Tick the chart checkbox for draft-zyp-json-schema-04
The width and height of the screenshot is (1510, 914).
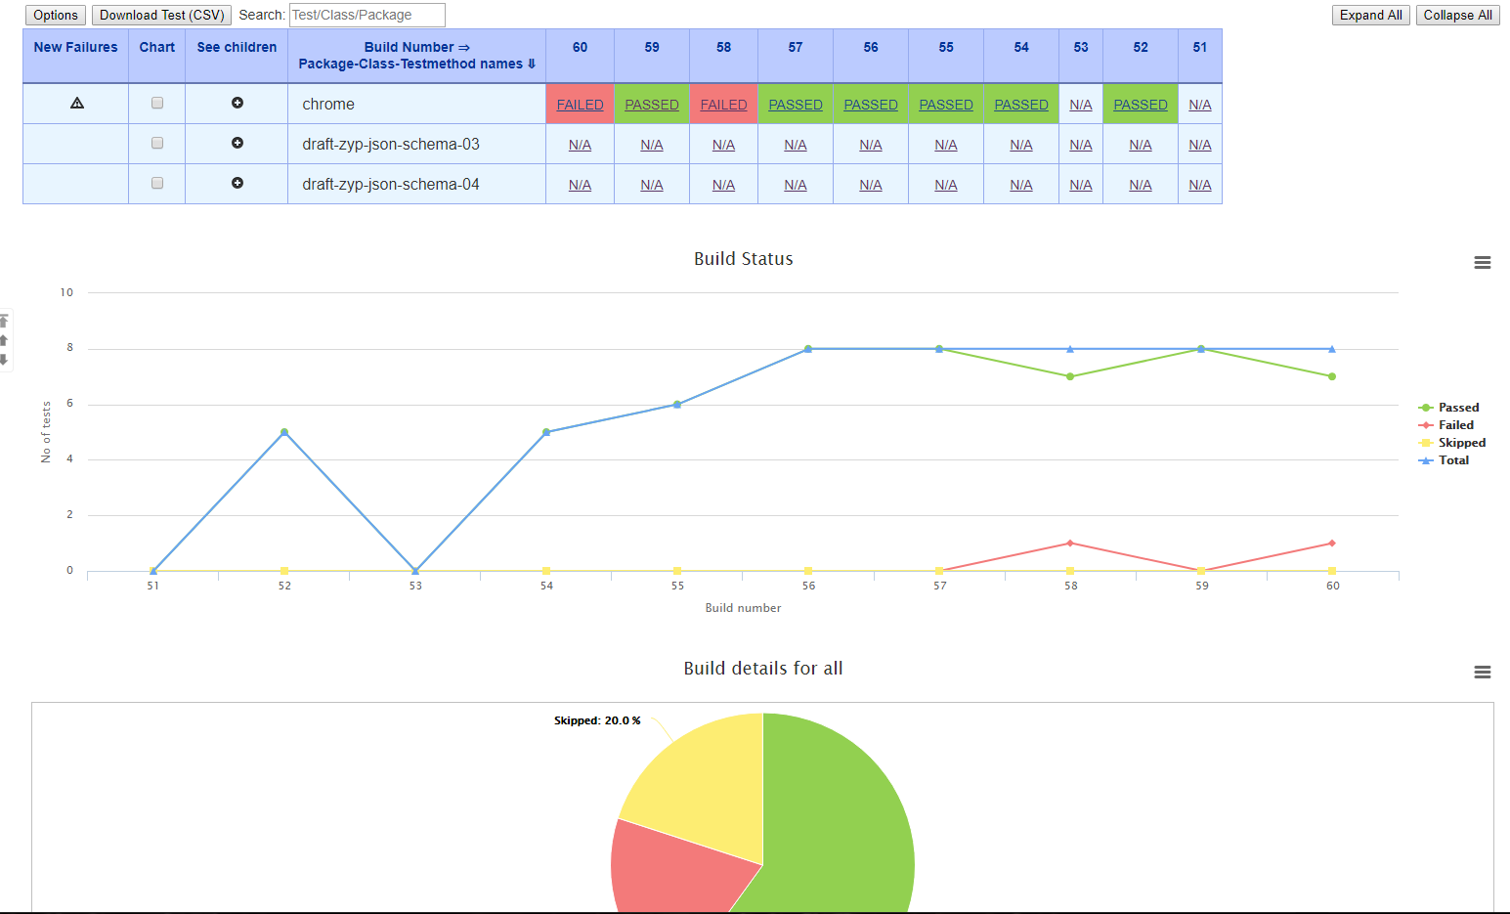coord(157,183)
